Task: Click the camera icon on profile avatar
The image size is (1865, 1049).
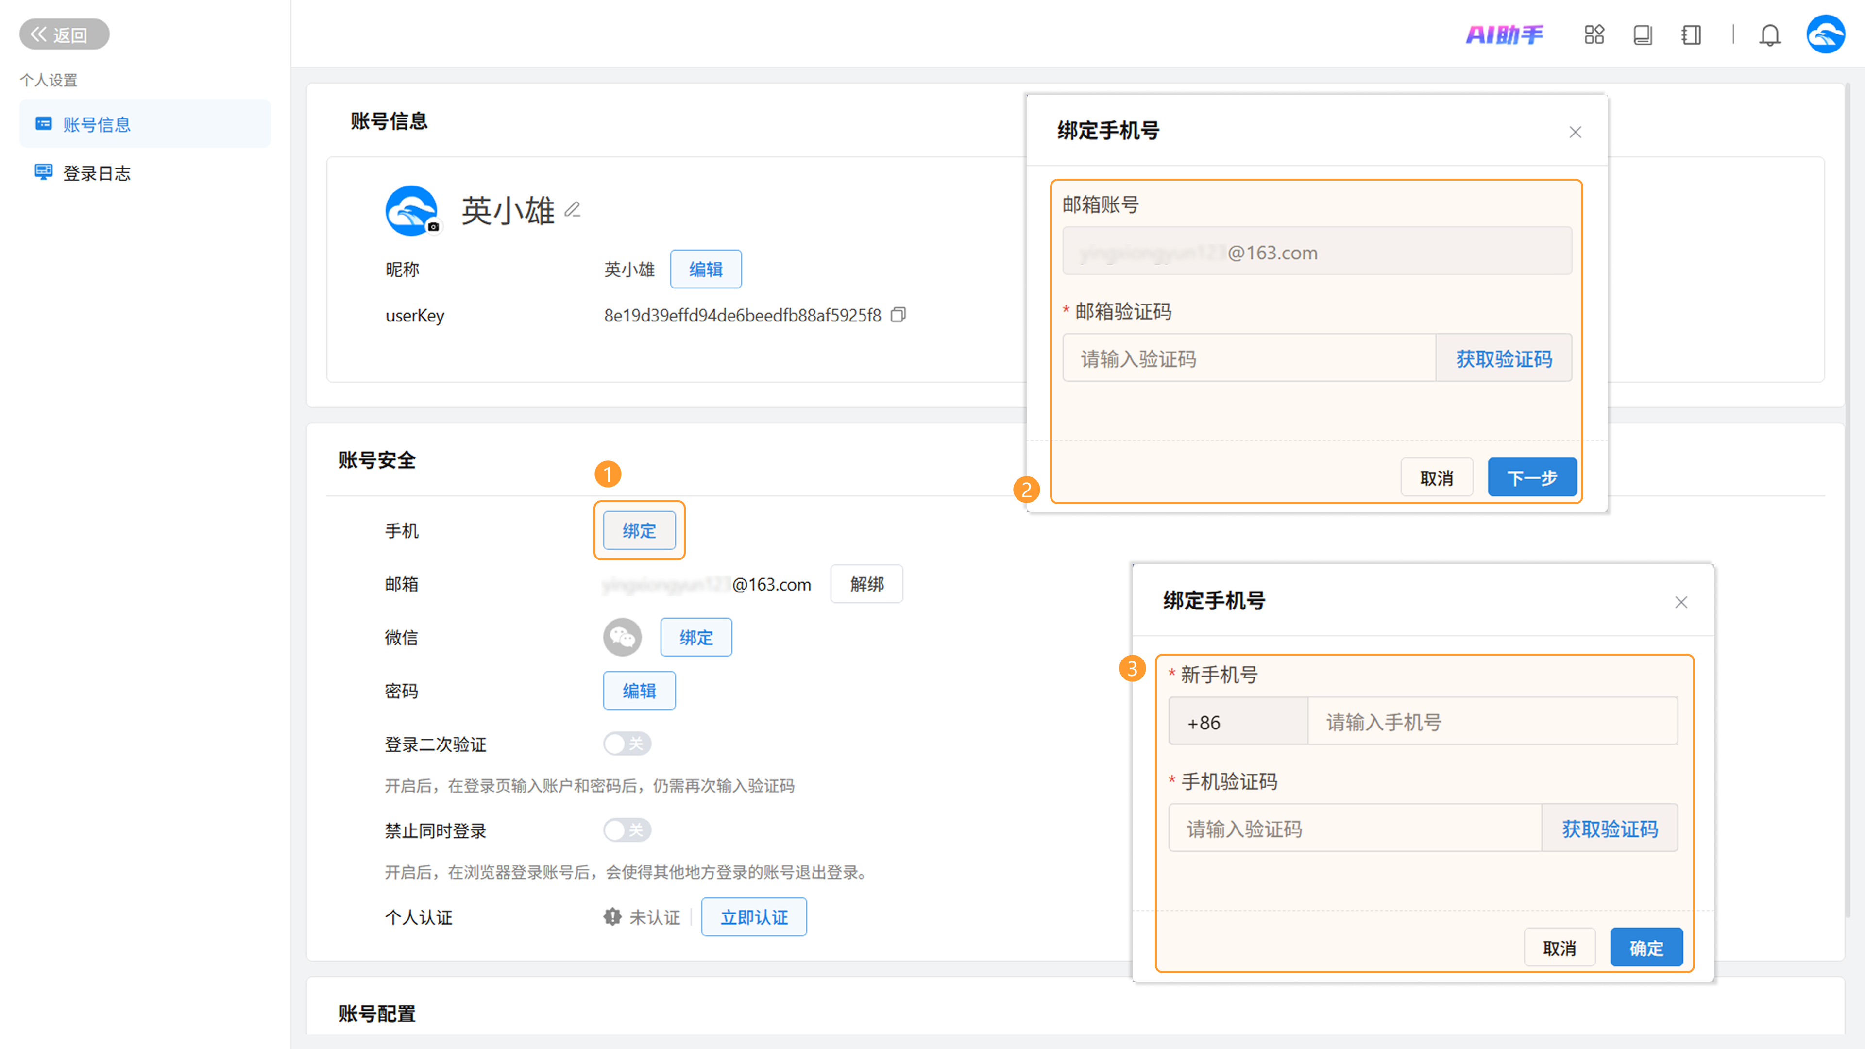Action: [x=433, y=227]
